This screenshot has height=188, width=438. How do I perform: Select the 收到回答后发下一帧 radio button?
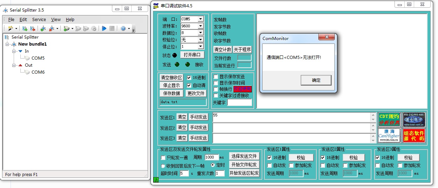[x=163, y=166]
